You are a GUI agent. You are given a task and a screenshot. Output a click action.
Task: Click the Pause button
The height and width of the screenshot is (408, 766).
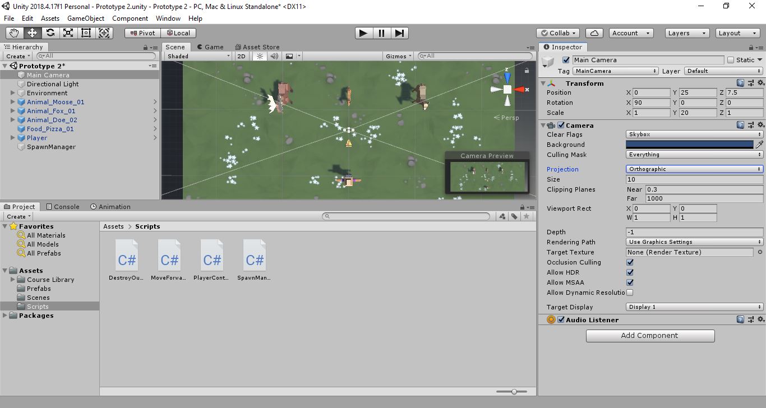(381, 33)
